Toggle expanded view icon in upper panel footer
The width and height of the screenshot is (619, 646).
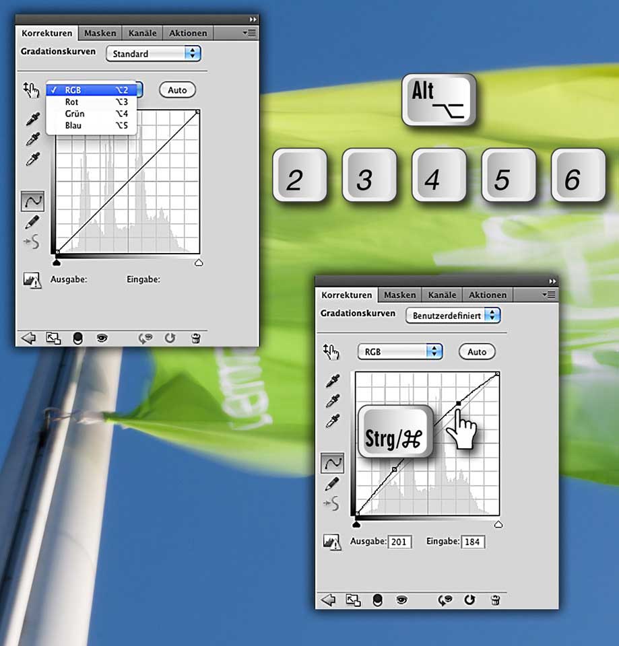[53, 338]
